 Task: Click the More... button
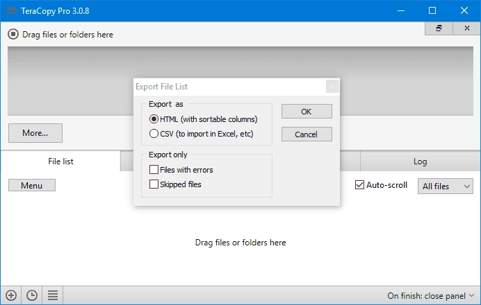click(35, 133)
